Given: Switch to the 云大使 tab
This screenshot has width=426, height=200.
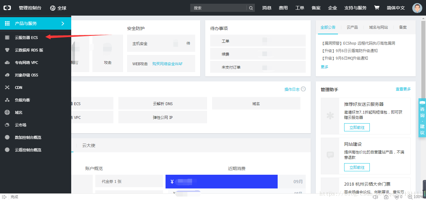Looking at the screenshot, I should 89,145.
